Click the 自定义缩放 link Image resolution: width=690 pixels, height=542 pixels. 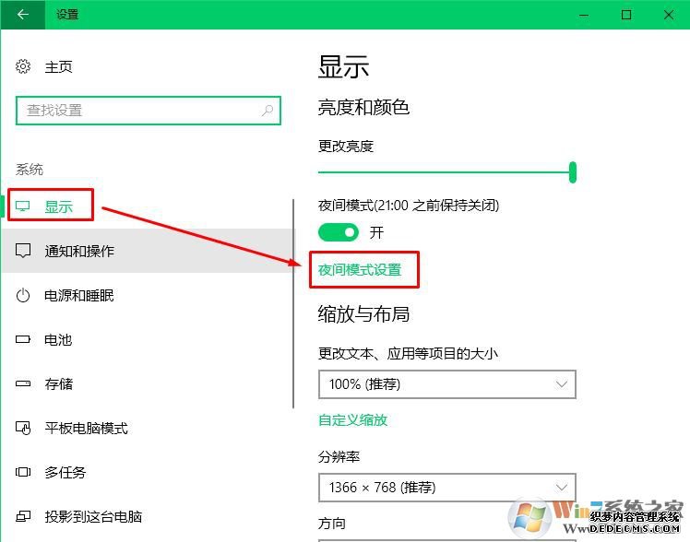point(352,419)
